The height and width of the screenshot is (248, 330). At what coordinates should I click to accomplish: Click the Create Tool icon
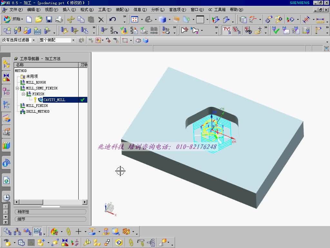coord(17,30)
